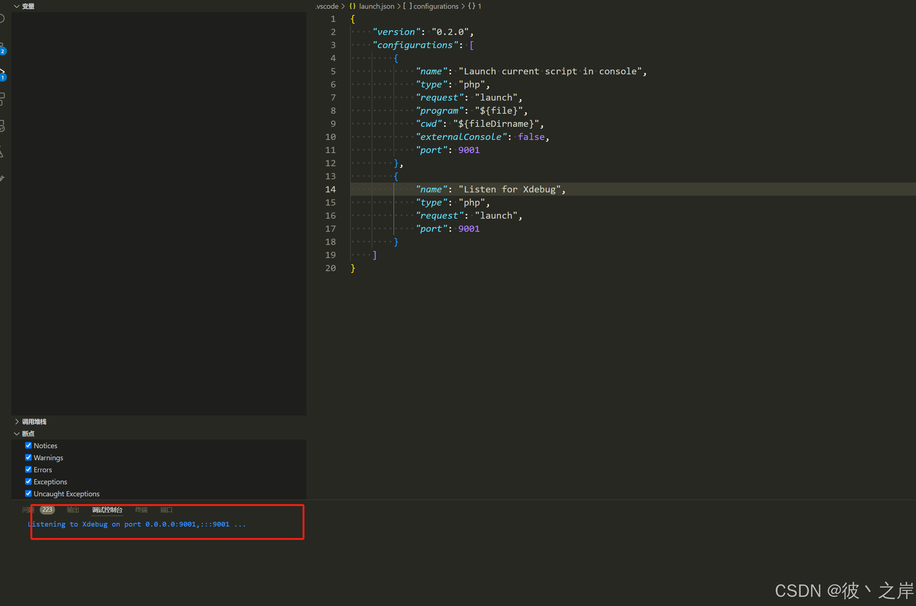Screen dimensions: 916x606
Task: Click configurations in the breadcrumb path
Action: click(436, 6)
